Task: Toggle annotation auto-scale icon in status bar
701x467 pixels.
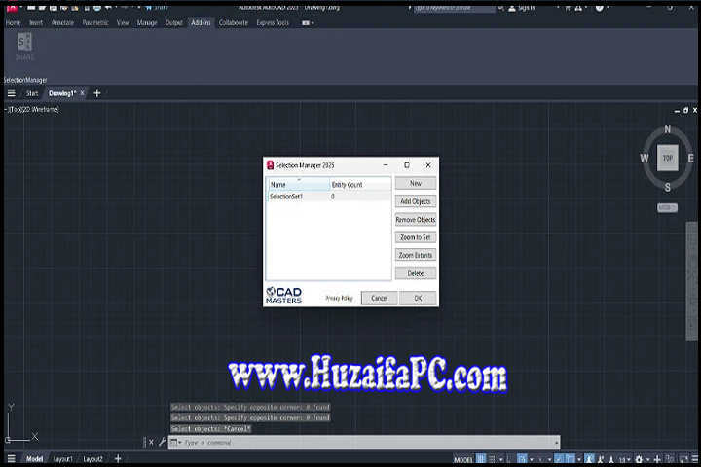Action: tap(601, 459)
